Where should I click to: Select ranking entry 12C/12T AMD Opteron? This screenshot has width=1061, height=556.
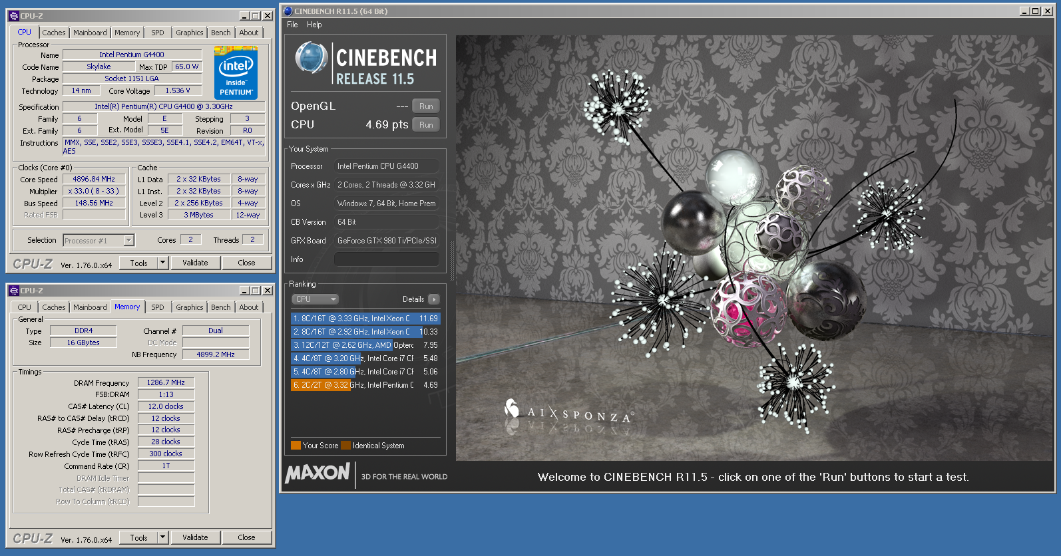point(365,345)
